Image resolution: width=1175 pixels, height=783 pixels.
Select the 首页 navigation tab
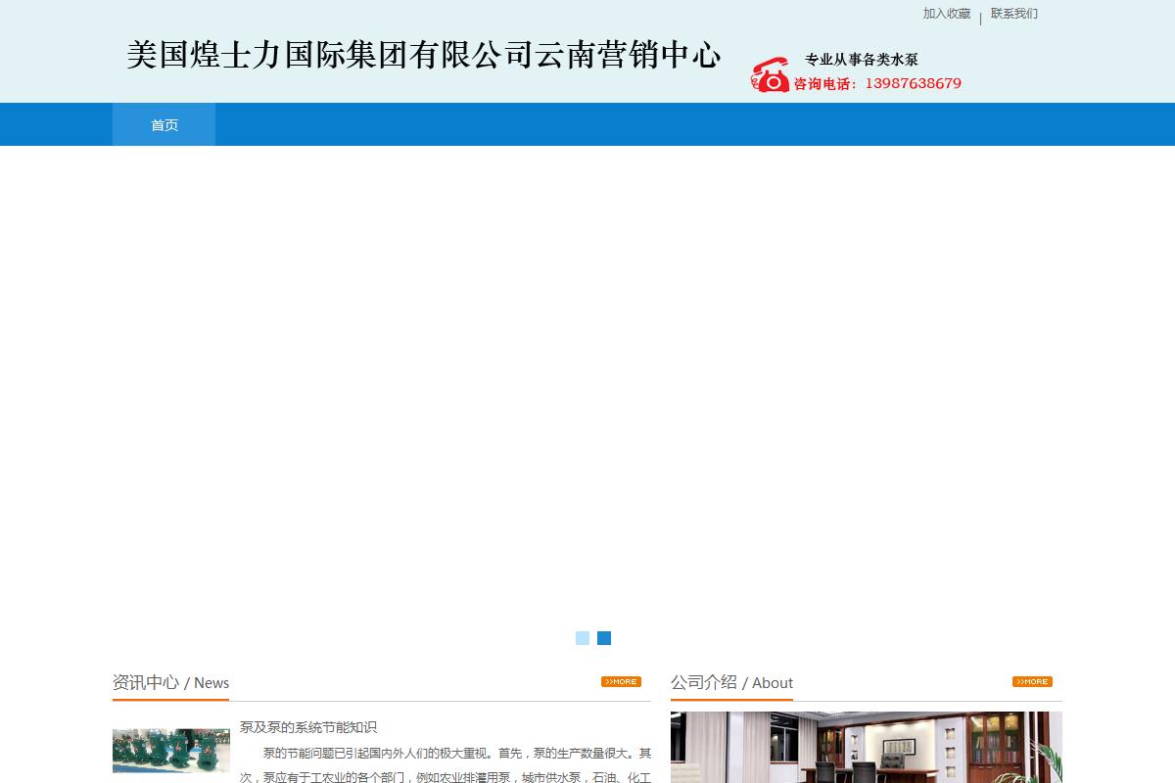[x=164, y=125]
